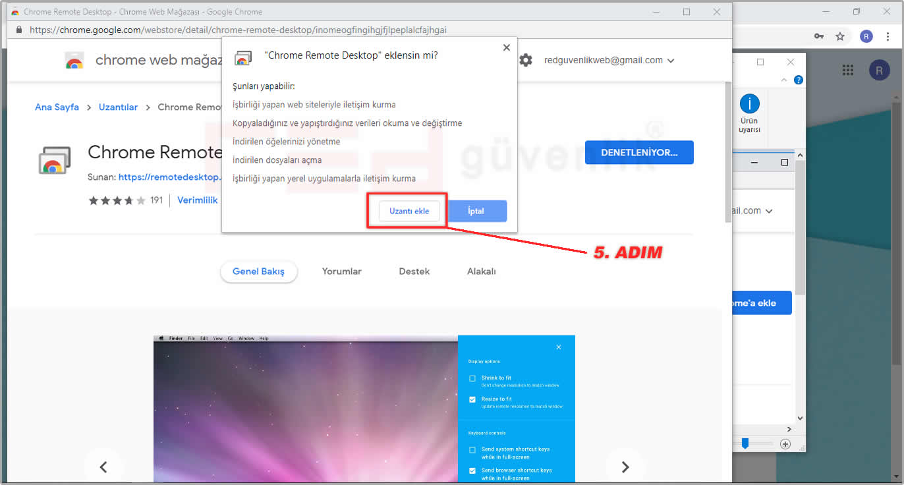Toggle Send system shortcut keys checkbox
The width and height of the screenshot is (904, 485).
(472, 449)
